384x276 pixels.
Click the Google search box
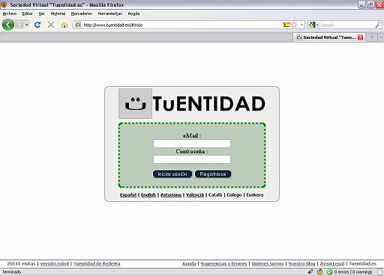(347, 25)
